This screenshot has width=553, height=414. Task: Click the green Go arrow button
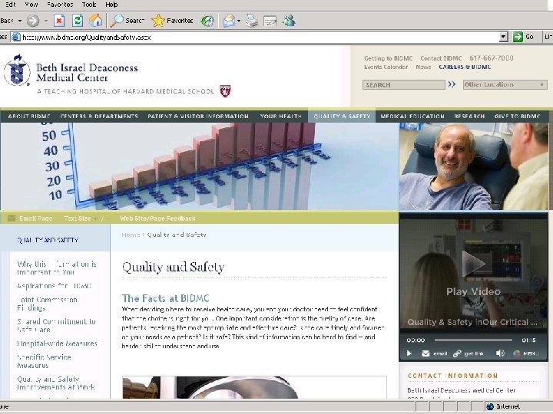(x=518, y=37)
